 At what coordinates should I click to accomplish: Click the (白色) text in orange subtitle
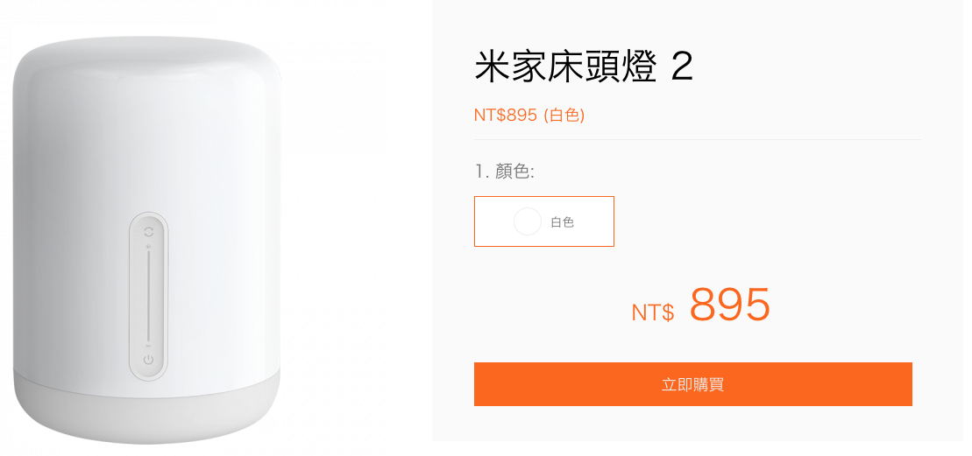(x=564, y=115)
